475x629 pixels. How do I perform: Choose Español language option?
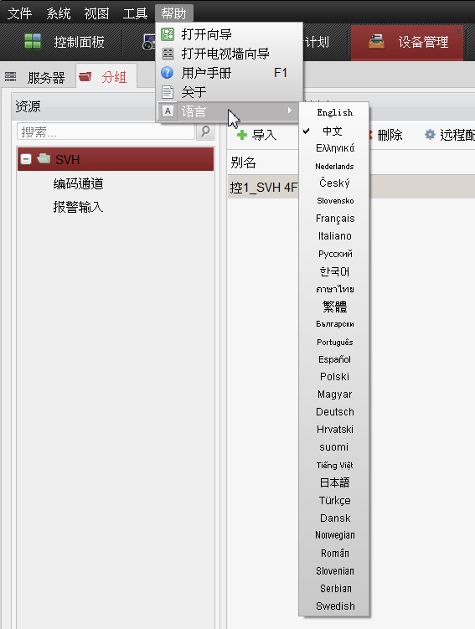333,359
